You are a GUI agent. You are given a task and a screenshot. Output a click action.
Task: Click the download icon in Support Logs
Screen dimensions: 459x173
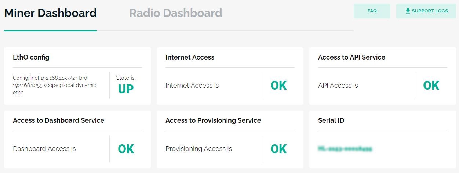pyautogui.click(x=408, y=11)
